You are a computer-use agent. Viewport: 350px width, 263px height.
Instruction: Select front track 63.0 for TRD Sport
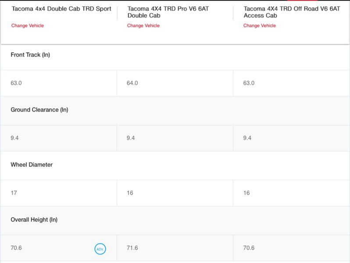click(x=16, y=83)
